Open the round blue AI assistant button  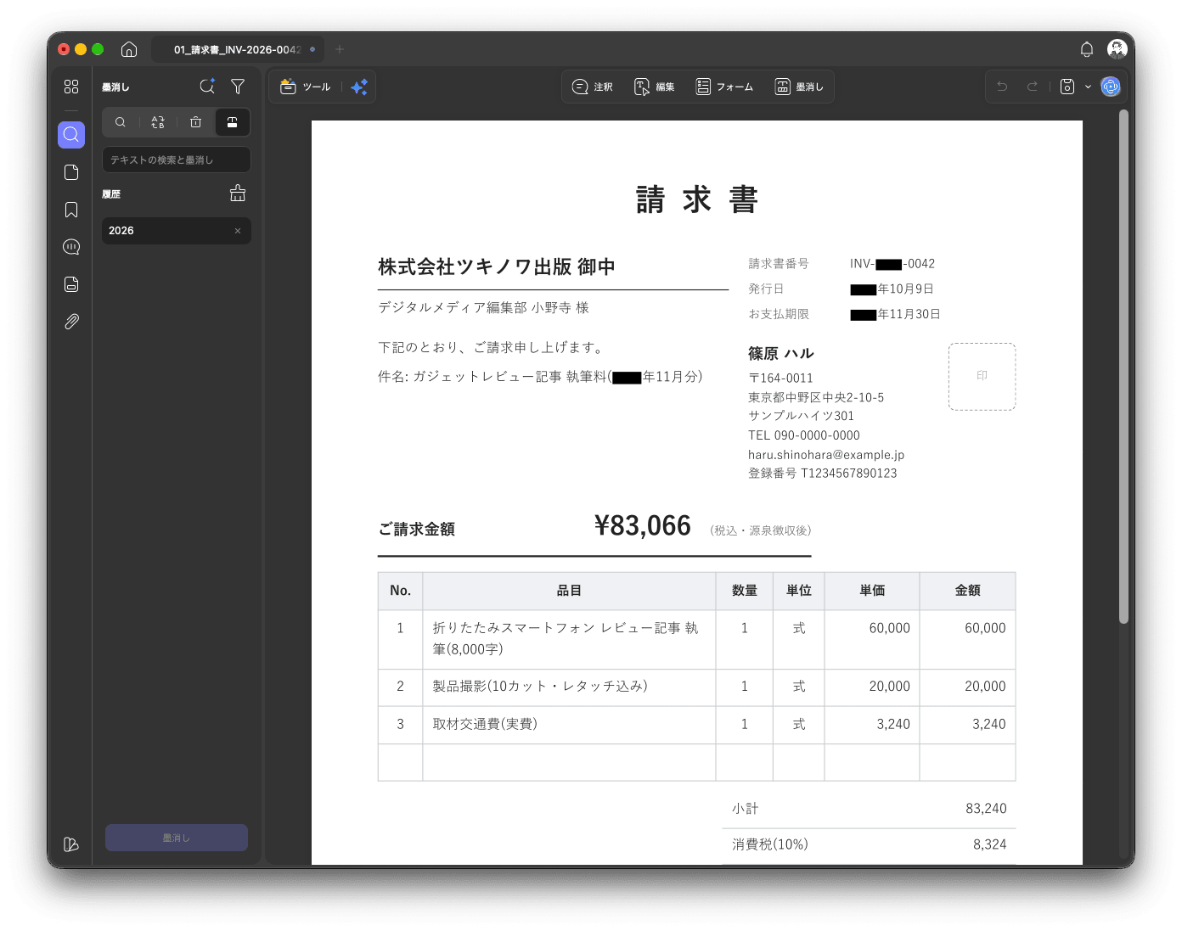coord(1111,87)
